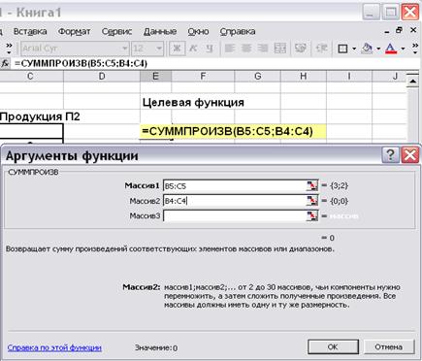422x361 pixels.
Task: Restore workbook window inner button
Action: tap(399, 30)
